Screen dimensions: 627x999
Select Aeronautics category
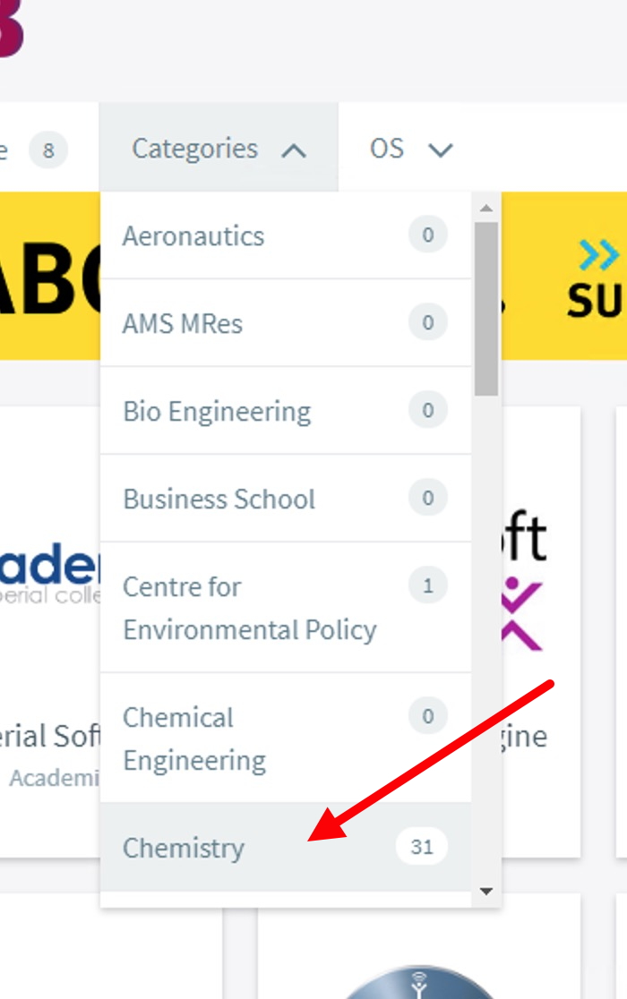193,236
